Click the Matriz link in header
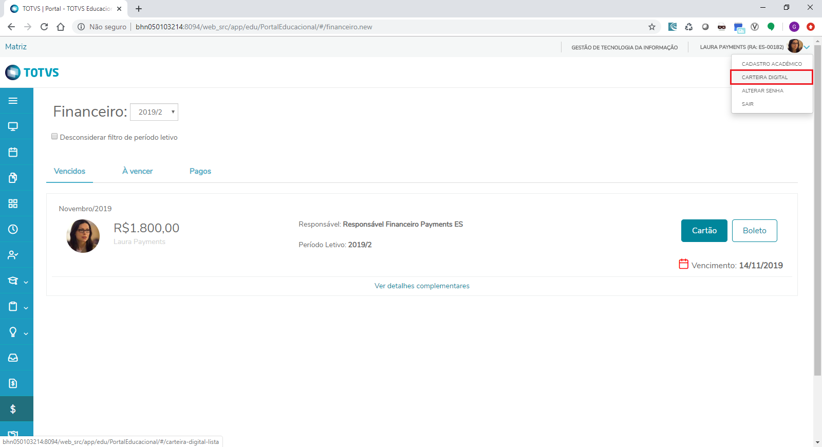The width and height of the screenshot is (822, 447). [16, 47]
